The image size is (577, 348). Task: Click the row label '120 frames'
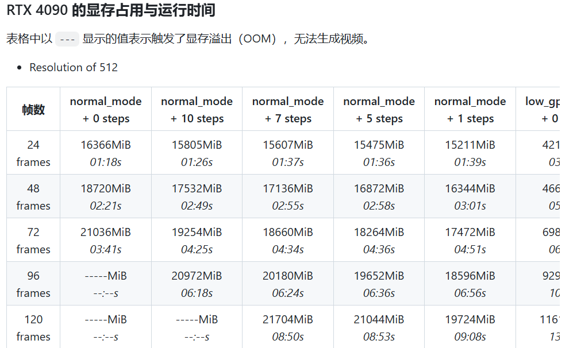point(33,327)
